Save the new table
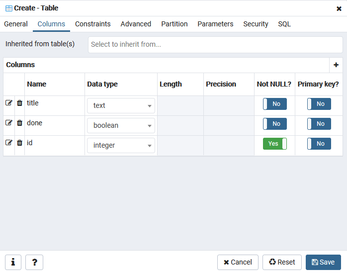Image resolution: width=347 pixels, height=273 pixels. point(323,262)
